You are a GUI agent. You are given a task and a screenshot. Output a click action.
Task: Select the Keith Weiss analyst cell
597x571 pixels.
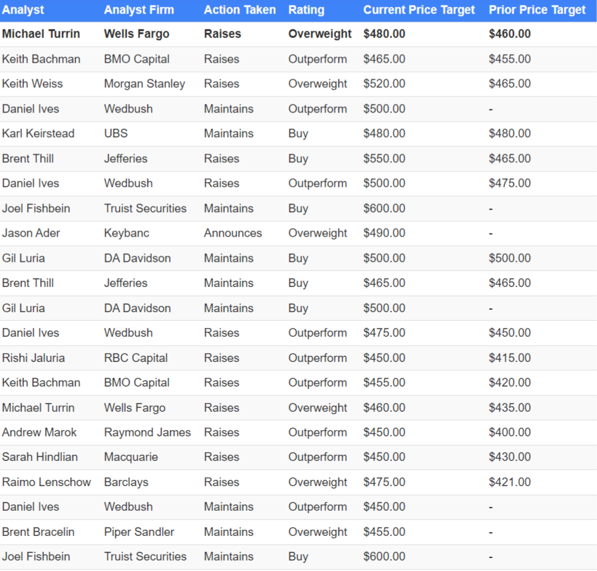33,84
